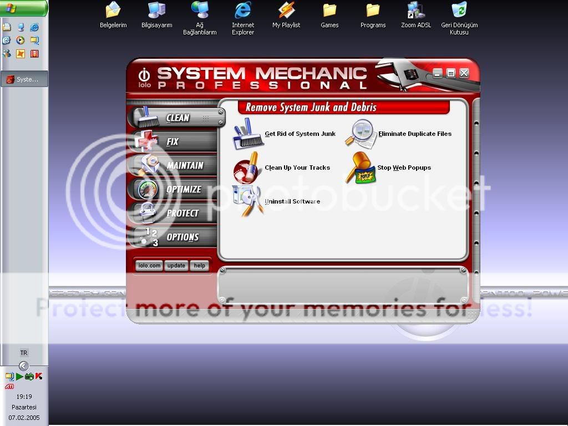Click the iolo.com button

coord(149,266)
